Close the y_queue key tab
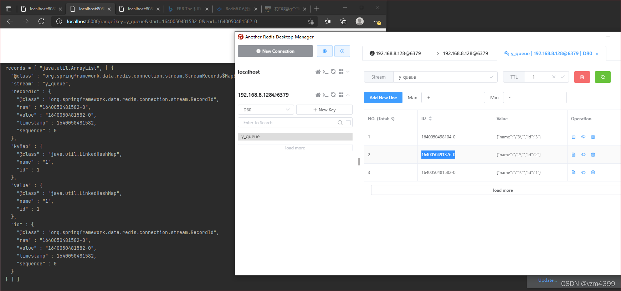 [597, 54]
